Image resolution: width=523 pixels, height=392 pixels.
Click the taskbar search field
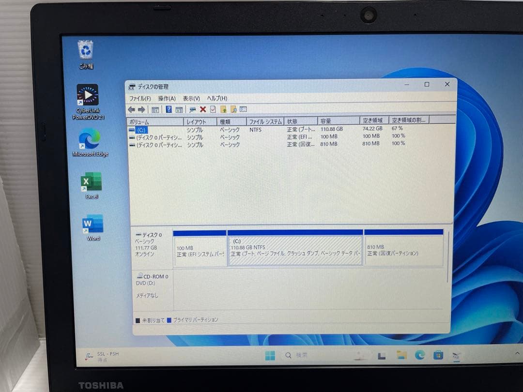[x=297, y=355]
